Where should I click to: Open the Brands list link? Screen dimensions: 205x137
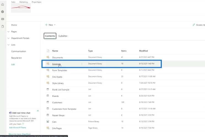[x=55, y=96]
